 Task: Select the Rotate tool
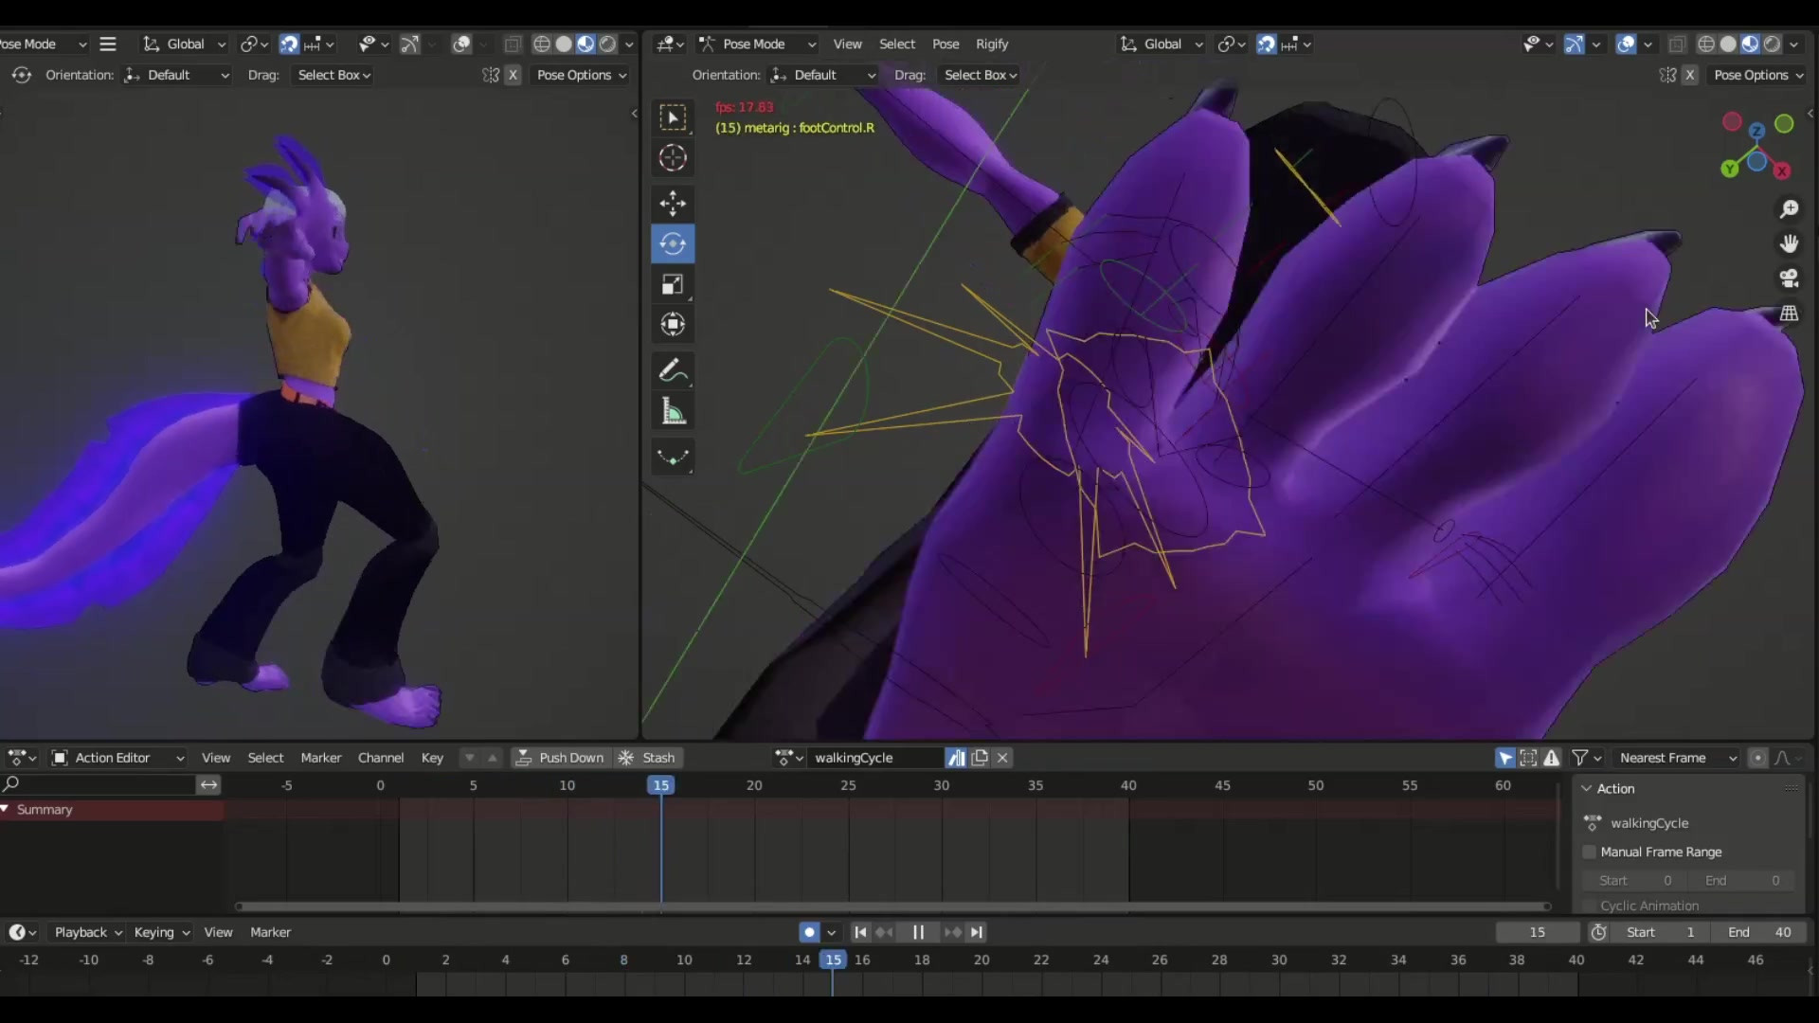coord(673,243)
